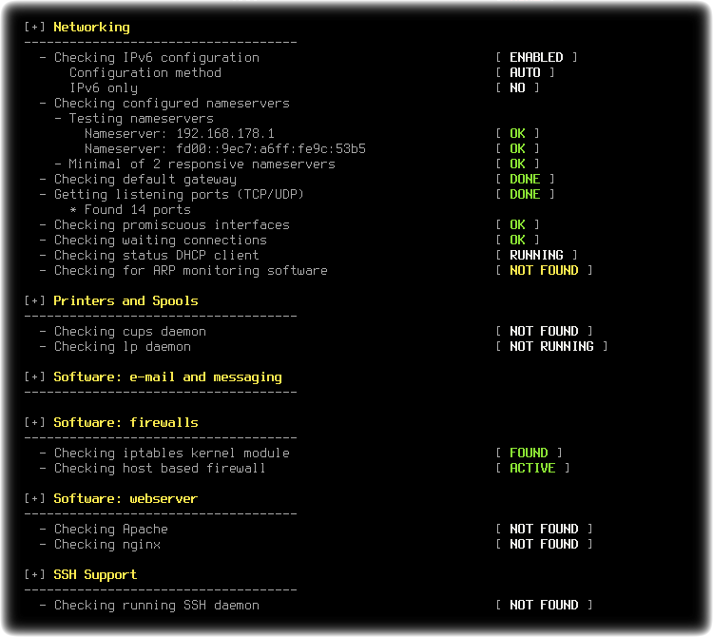Click NOT FOUND status for nginx
Viewport: 713px width, 637px height.
click(544, 544)
